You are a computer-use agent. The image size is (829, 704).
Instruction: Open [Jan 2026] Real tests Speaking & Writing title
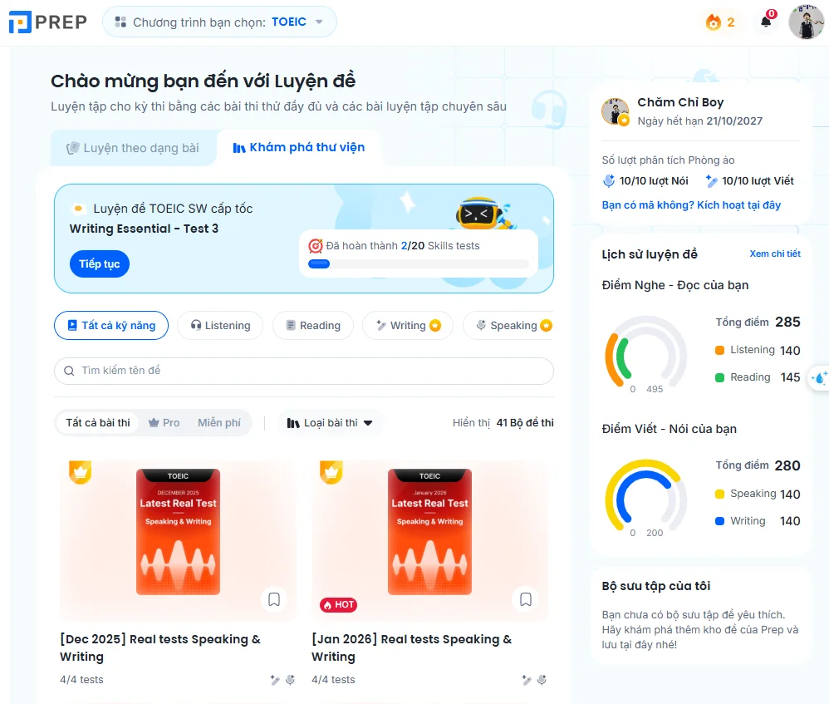412,648
